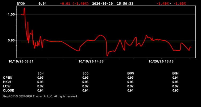Screen dimensions: 201x107
Task: Click the OPEN value 0.94 in EOM column
Action: (175, 78)
